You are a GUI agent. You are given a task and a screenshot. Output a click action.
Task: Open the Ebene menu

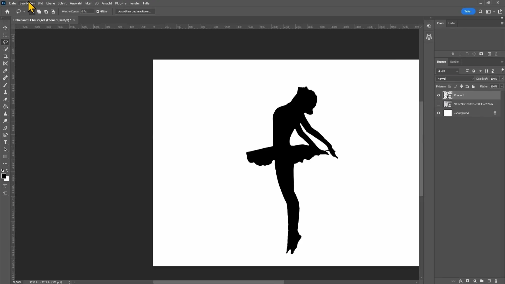[x=50, y=3]
